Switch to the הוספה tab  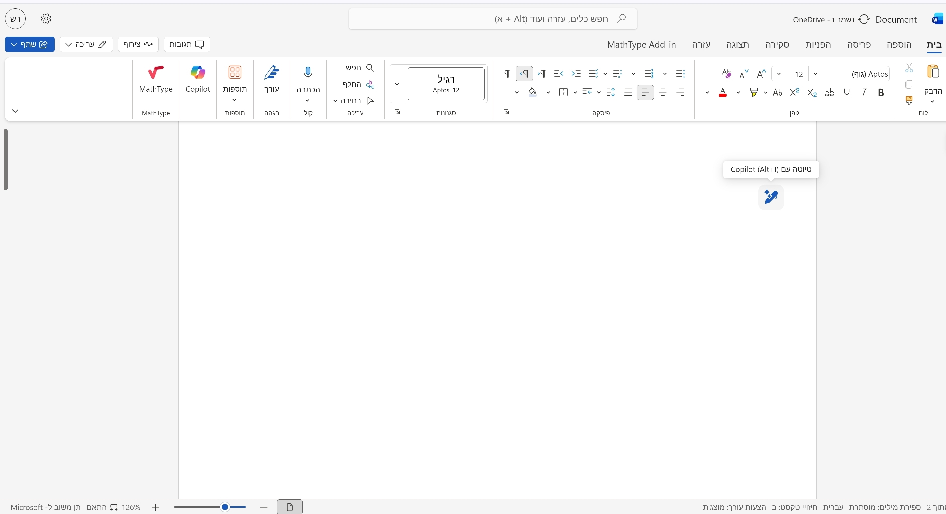pyautogui.click(x=899, y=45)
